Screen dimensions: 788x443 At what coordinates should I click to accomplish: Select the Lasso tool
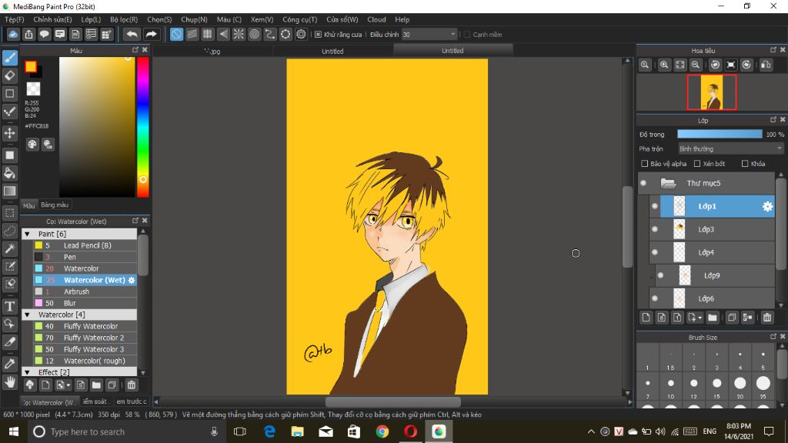(x=9, y=231)
